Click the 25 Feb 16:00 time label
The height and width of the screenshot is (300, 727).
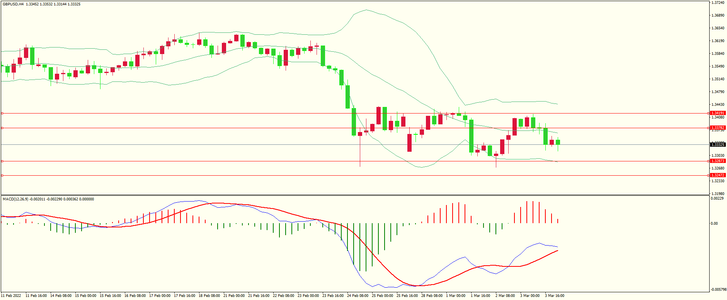[407, 296]
